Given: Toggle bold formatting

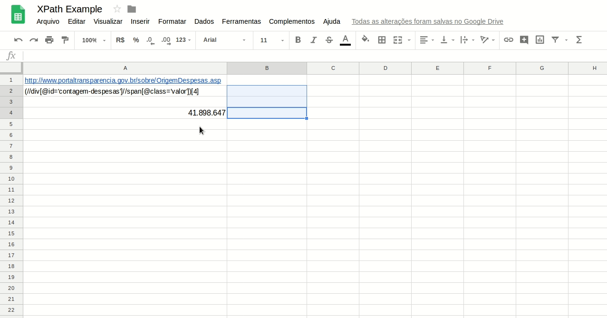Looking at the screenshot, I should [298, 40].
